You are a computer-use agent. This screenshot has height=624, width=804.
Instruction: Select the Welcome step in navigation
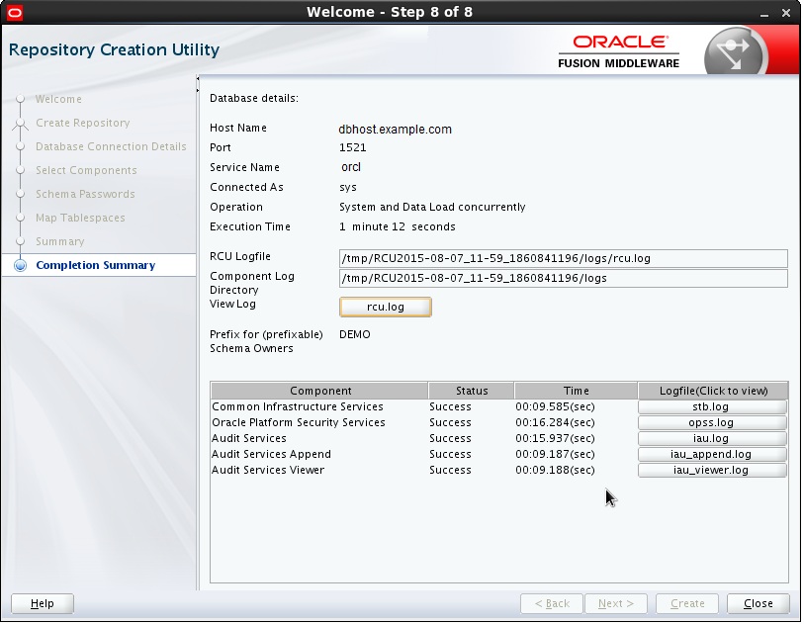(x=58, y=99)
